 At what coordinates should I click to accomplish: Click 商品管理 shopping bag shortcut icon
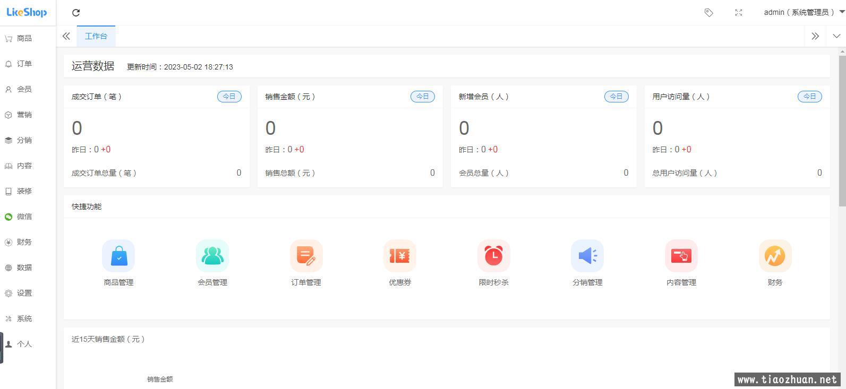point(118,256)
